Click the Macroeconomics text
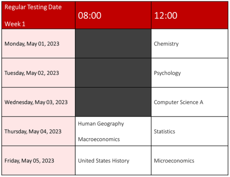Image resolution: width=230 pixels, height=177 pixels. pyautogui.click(x=99, y=139)
